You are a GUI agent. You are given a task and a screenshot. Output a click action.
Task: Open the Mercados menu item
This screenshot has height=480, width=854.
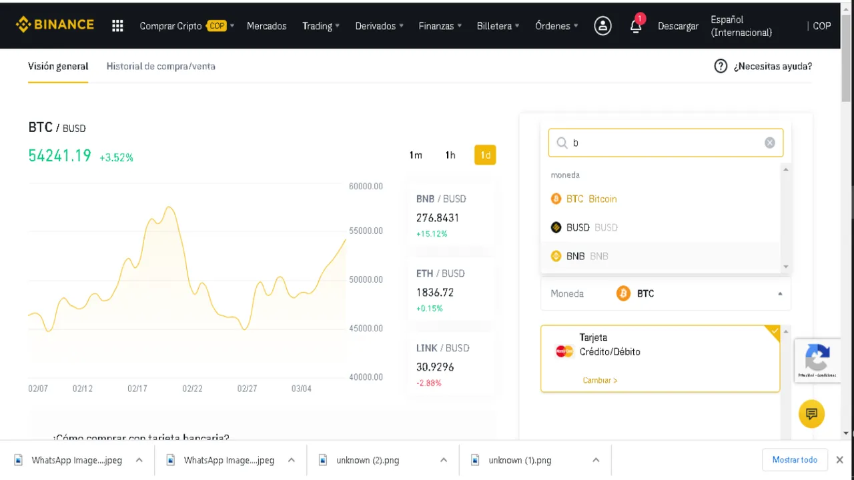coord(266,26)
